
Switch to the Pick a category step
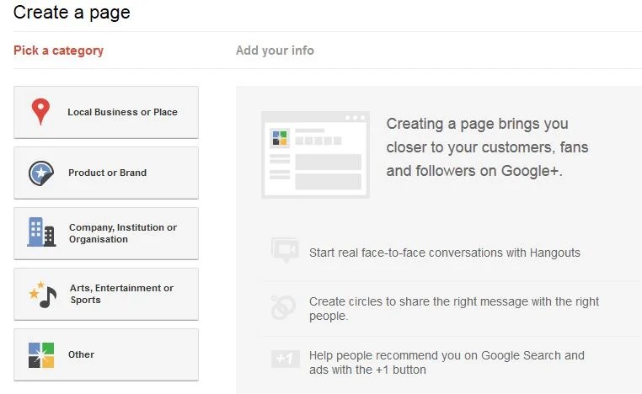[x=58, y=51]
